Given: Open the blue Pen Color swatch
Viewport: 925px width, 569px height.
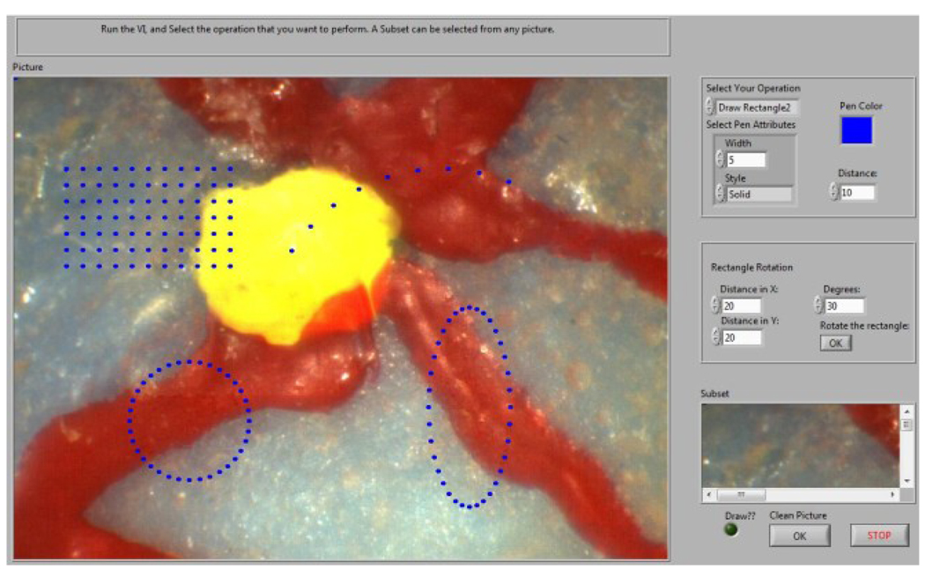Looking at the screenshot, I should (856, 129).
